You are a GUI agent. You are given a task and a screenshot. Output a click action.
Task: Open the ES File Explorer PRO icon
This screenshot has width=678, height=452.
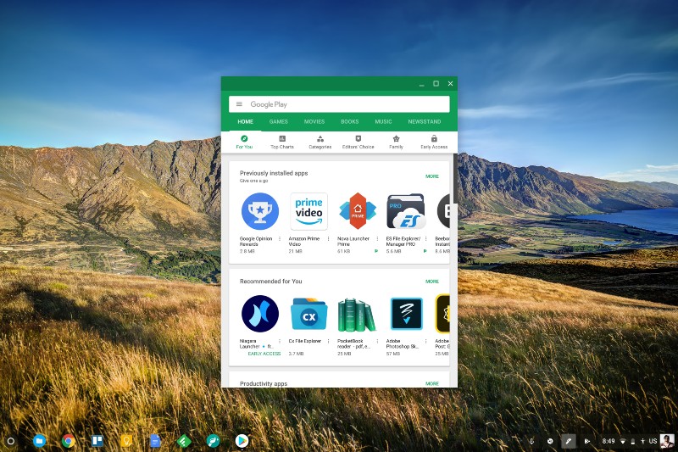pos(406,211)
